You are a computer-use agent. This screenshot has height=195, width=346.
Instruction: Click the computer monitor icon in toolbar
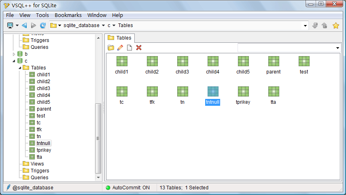click(10, 25)
